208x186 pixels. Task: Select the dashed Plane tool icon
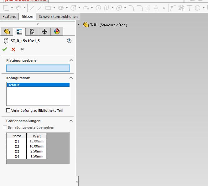pos(148,8)
